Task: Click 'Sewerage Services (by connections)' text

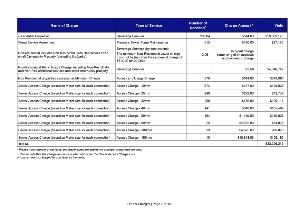Action: click(143, 49)
